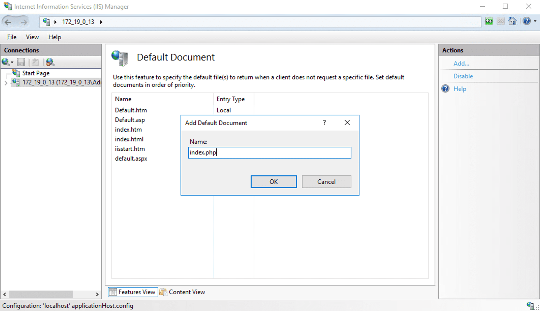540x311 pixels.
Task: Confirm with OK in Add Default Document
Action: (274, 182)
